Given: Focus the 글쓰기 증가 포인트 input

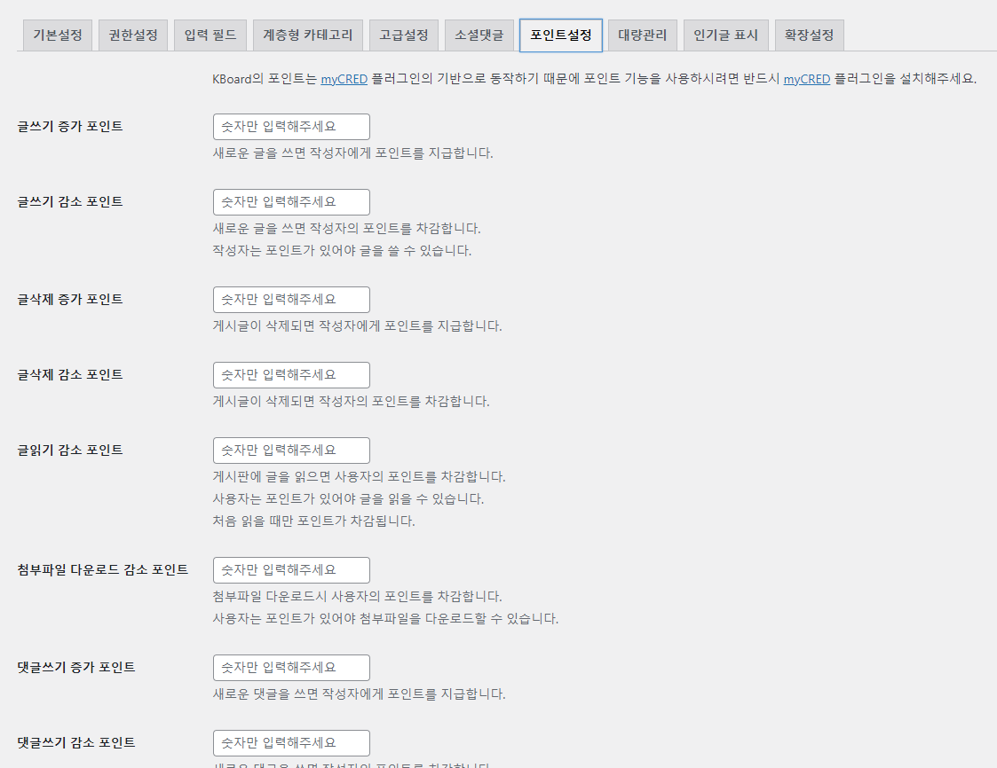Looking at the screenshot, I should tap(291, 127).
